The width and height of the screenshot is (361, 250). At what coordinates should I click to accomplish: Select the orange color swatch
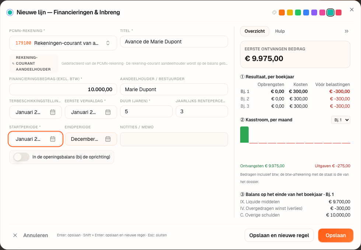[282, 12]
